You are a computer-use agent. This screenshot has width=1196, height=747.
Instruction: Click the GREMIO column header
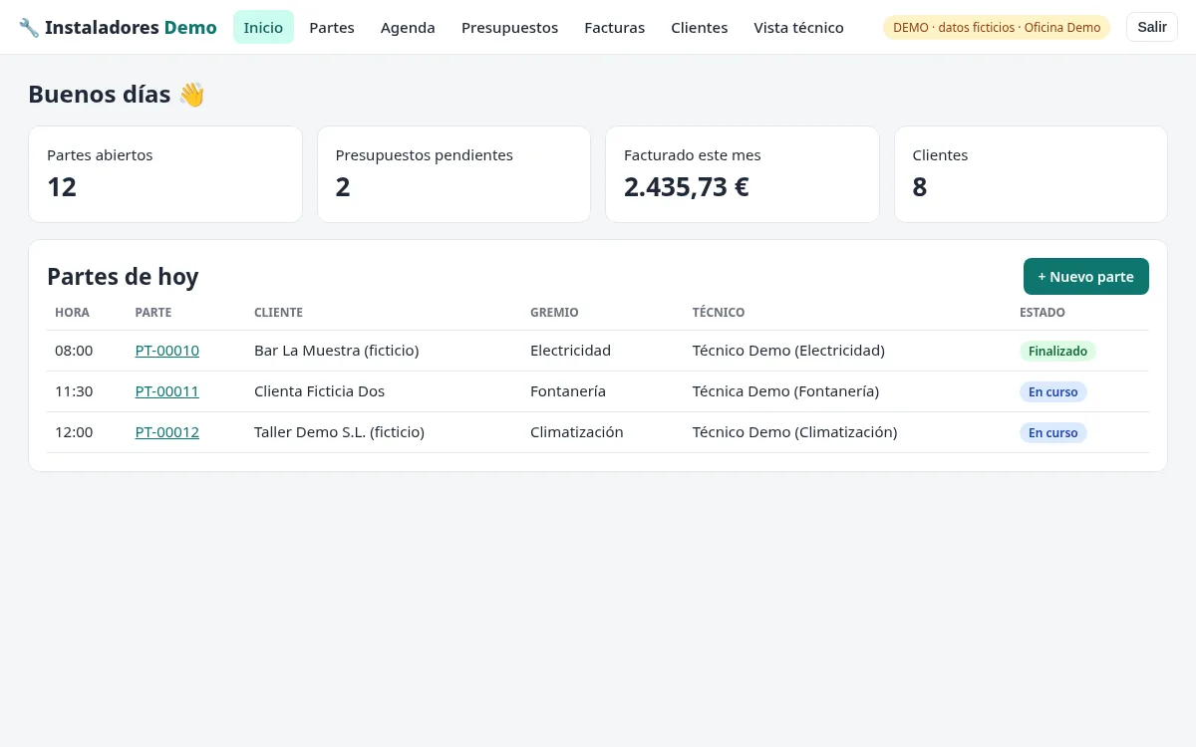[554, 313]
